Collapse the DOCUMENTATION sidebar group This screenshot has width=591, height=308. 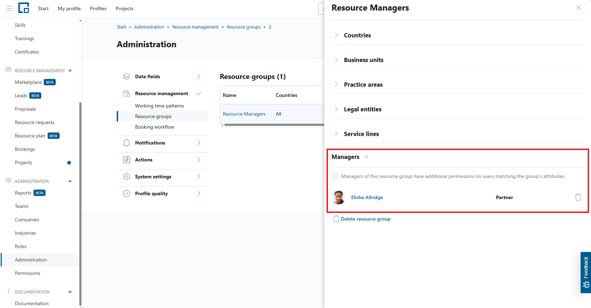point(70,292)
